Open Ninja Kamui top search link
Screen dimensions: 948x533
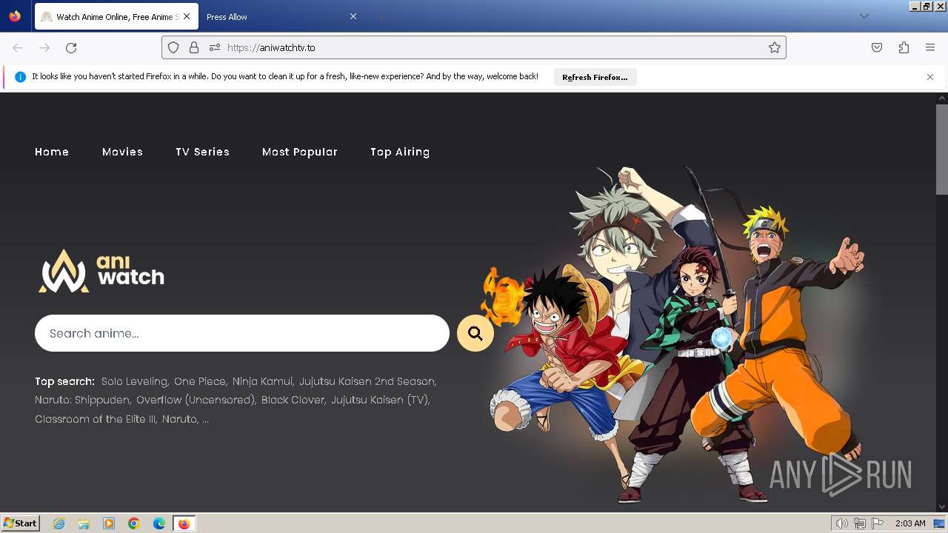pyautogui.click(x=264, y=381)
